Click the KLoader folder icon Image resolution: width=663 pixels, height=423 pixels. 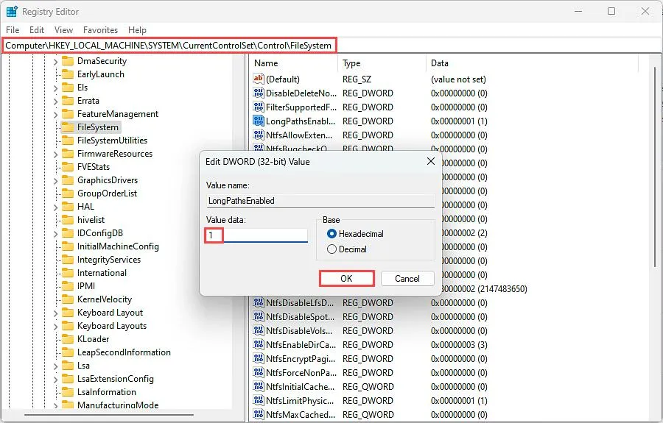click(x=68, y=339)
